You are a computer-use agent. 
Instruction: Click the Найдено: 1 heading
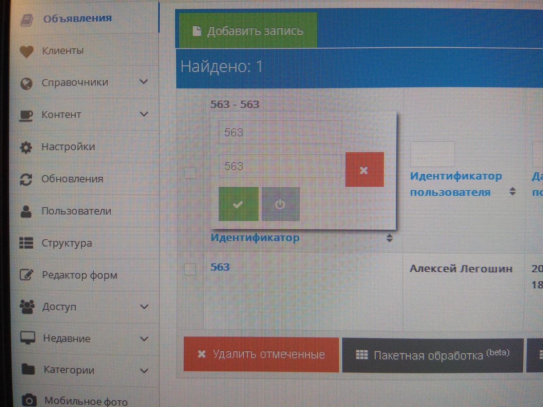pos(221,66)
